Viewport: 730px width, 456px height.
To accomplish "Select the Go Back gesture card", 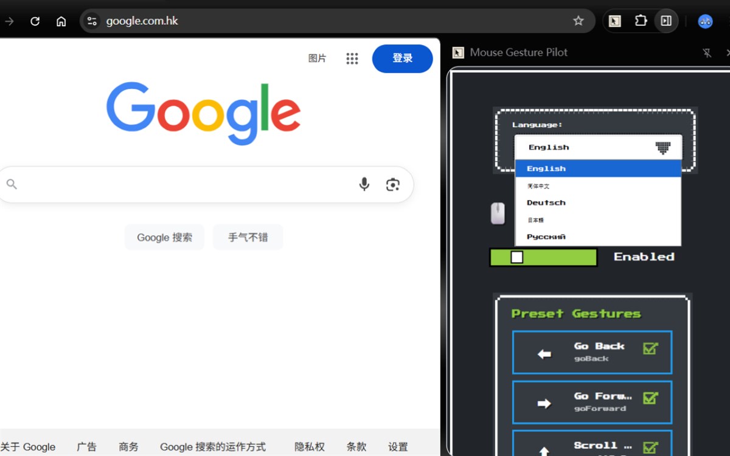I will 592,353.
